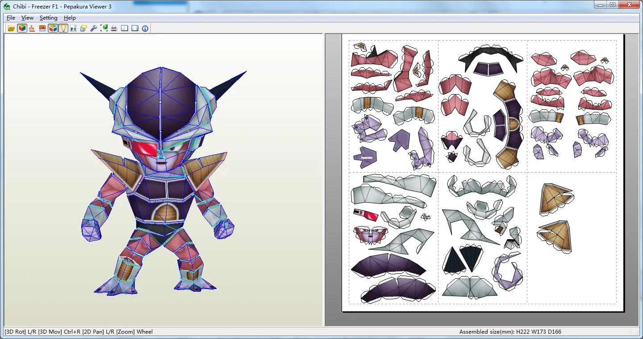643x339 pixels.
Task: Click the brush icon in the toolbar
Action: pyautogui.click(x=32, y=29)
